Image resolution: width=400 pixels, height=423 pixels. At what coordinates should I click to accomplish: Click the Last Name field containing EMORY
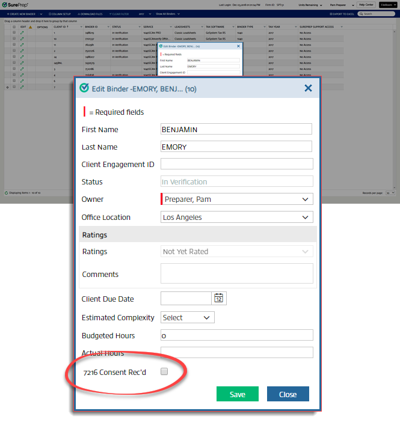(x=236, y=147)
